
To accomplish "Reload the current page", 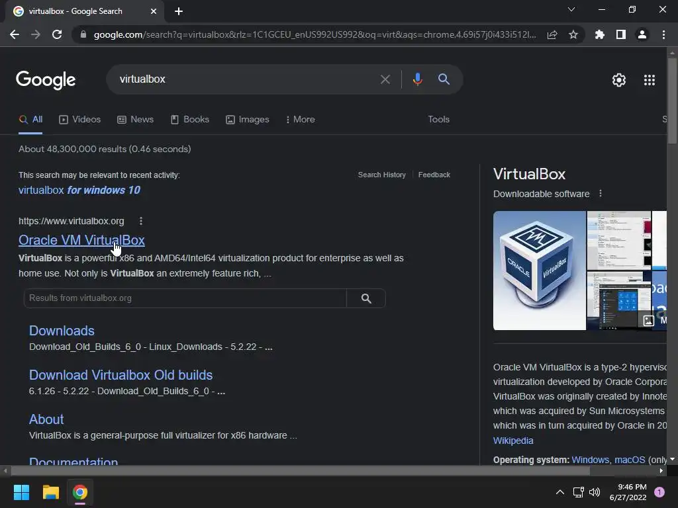I will pyautogui.click(x=57, y=34).
